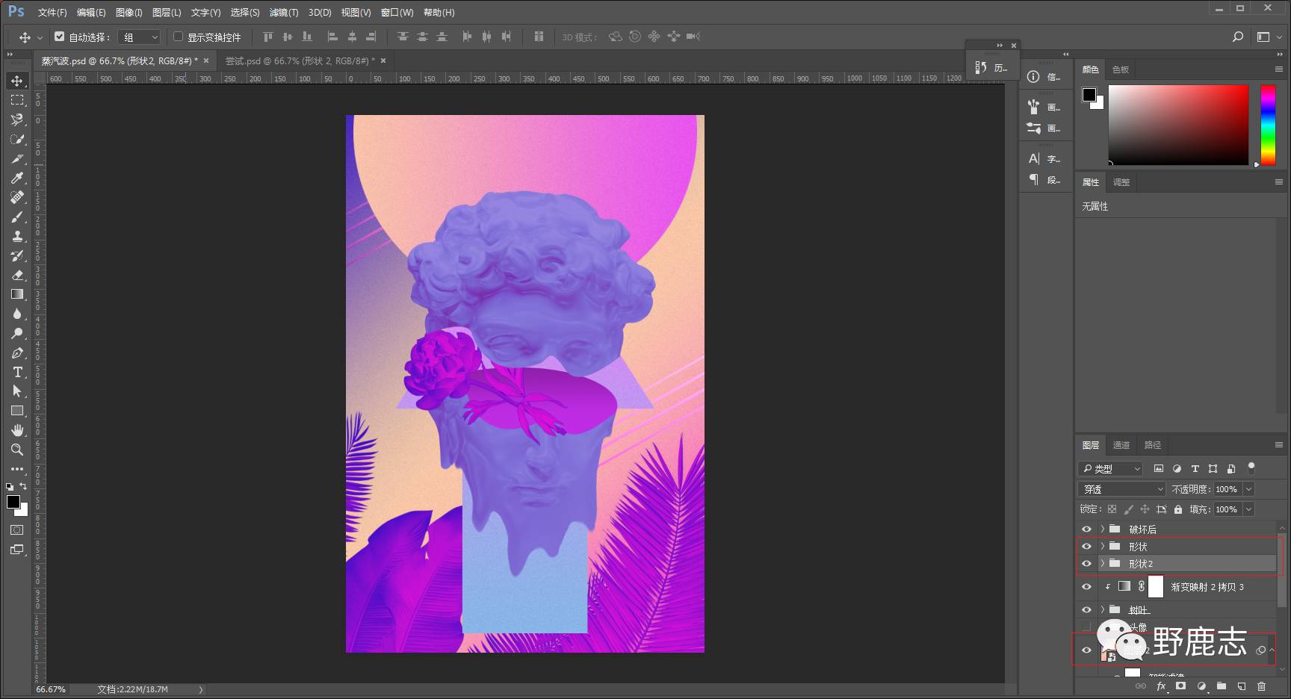Viewport: 1291px width, 699px height.
Task: Select the 渐变映射 2 拷贝 3 layer
Action: click(1206, 587)
